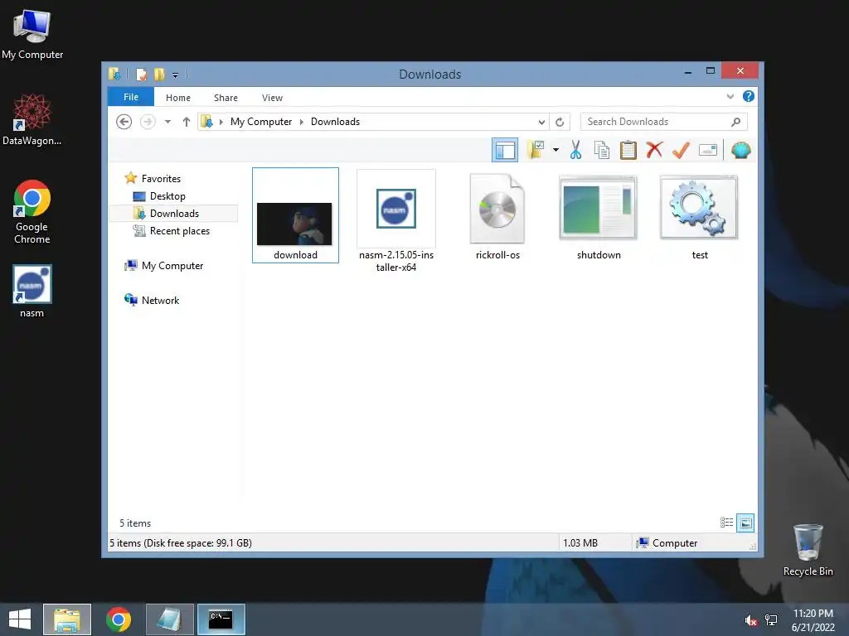Click the red X Delete icon
This screenshot has width=849, height=636.
click(654, 150)
